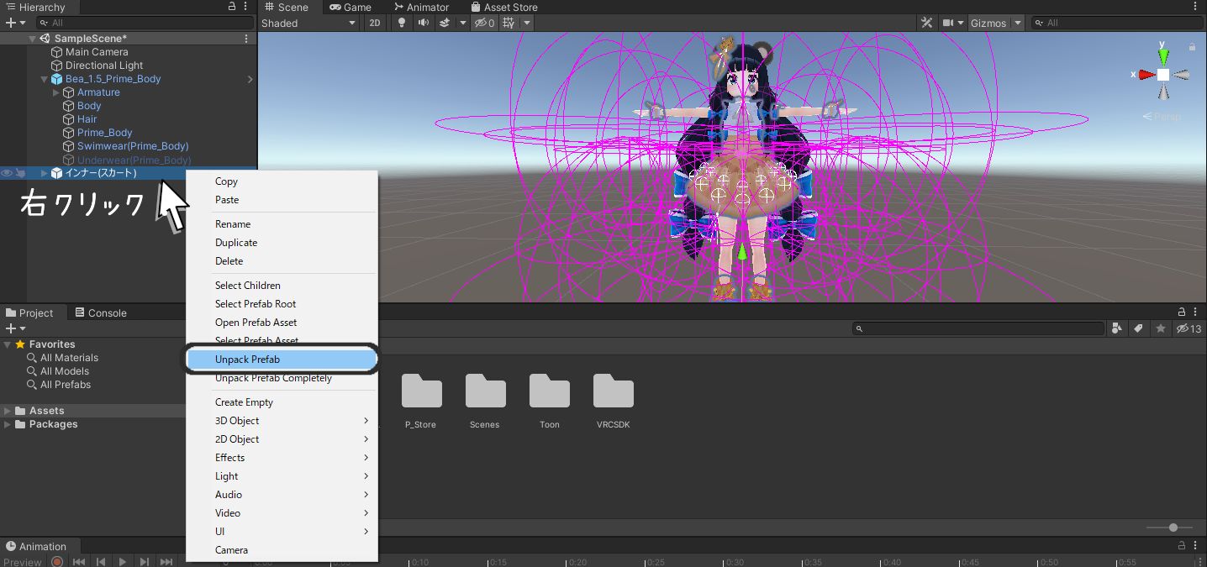This screenshot has width=1207, height=567.
Task: Select Unpack Prefab from context menu
Action: [247, 360]
